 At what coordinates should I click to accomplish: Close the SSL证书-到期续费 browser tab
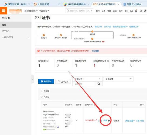tap(88, 4)
